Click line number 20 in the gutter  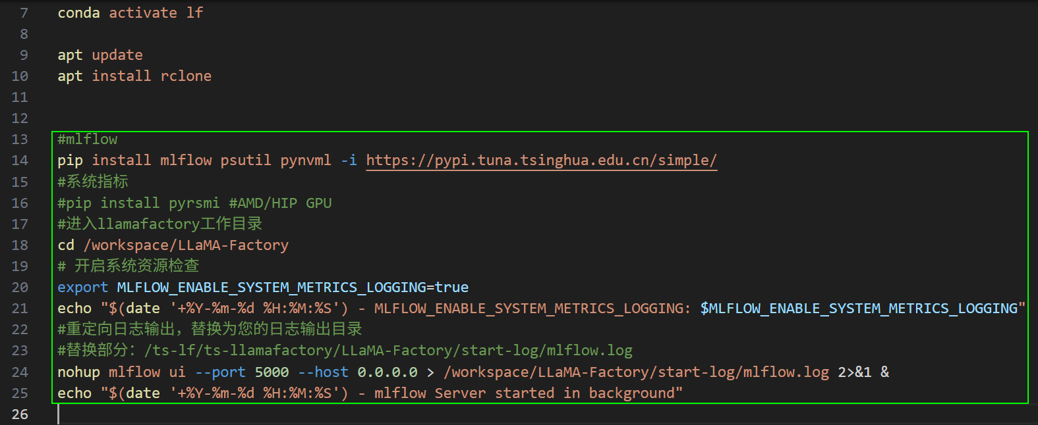click(20, 287)
